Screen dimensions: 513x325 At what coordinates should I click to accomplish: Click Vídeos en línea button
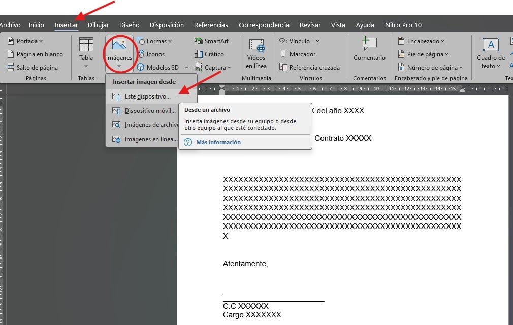point(256,54)
